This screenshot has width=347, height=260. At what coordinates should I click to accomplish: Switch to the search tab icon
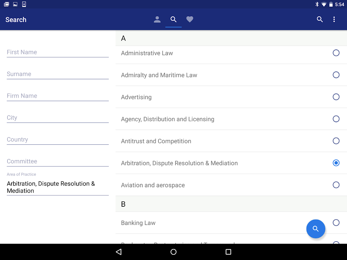coord(174,19)
